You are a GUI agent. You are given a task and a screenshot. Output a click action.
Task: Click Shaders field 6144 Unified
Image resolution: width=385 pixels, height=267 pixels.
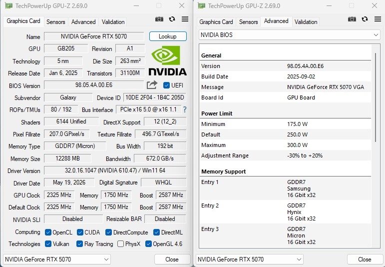[71, 121]
